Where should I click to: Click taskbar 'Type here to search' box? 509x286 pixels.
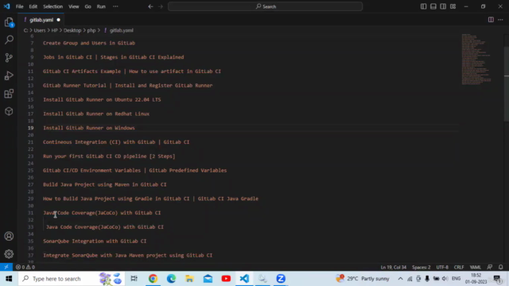[71, 279]
